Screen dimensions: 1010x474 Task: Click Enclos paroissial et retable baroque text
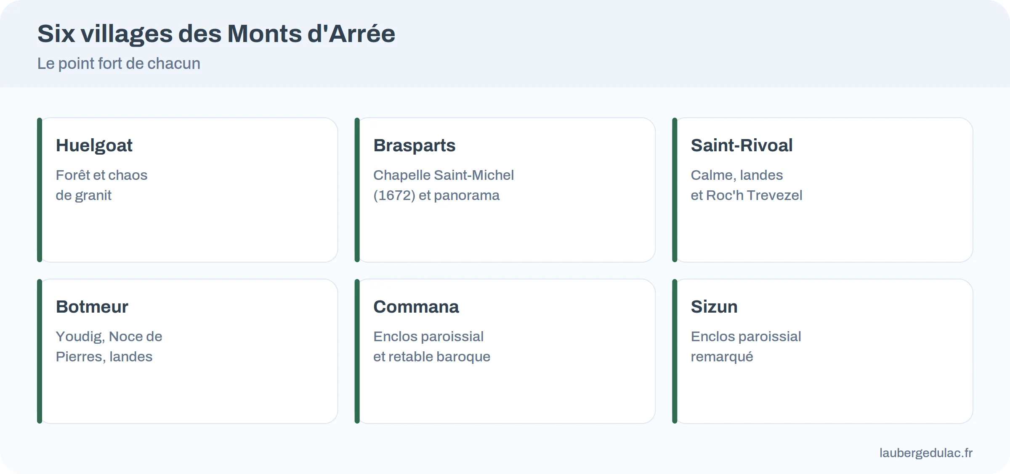point(432,346)
